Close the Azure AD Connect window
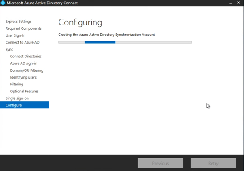 238,3
